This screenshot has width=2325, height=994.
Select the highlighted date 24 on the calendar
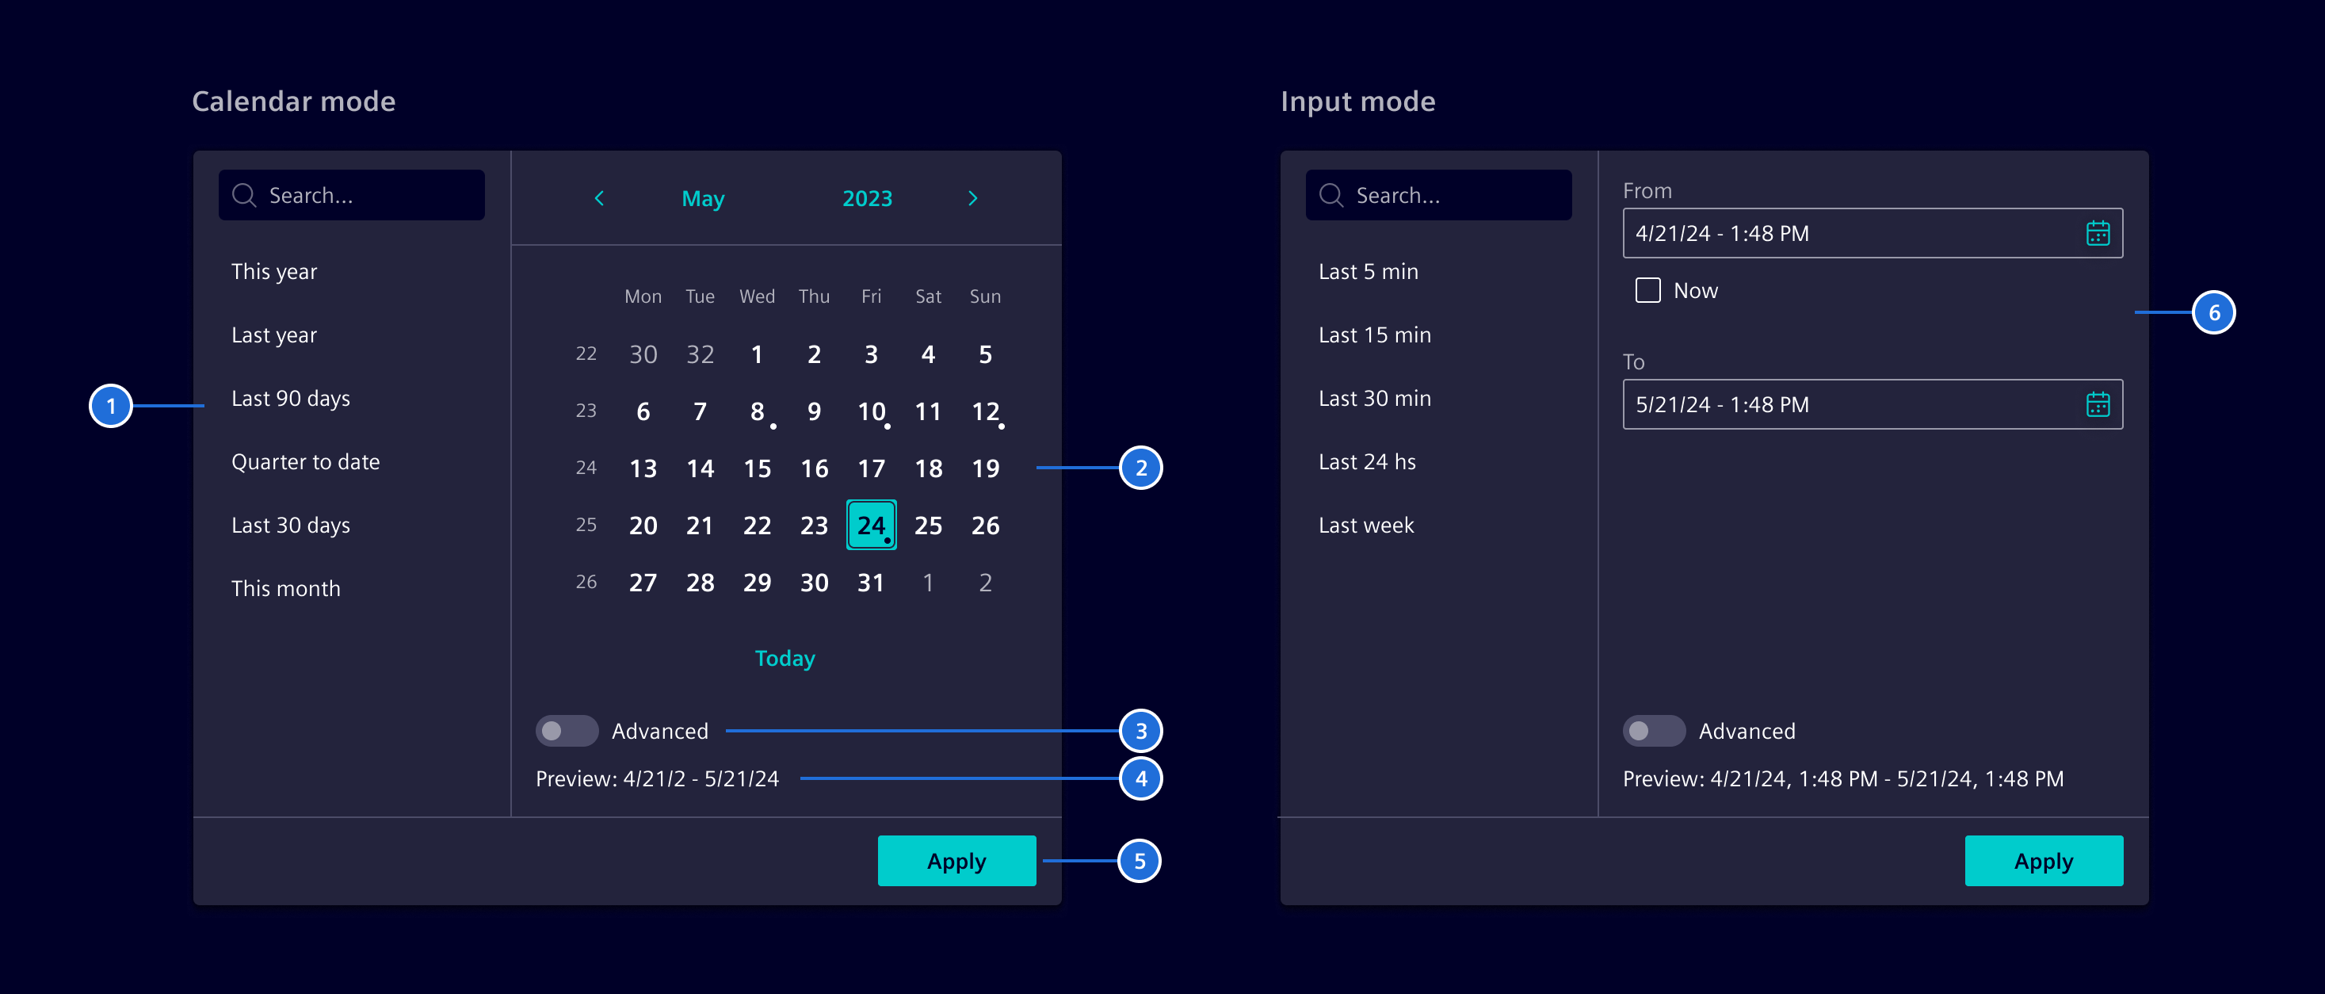click(x=870, y=525)
